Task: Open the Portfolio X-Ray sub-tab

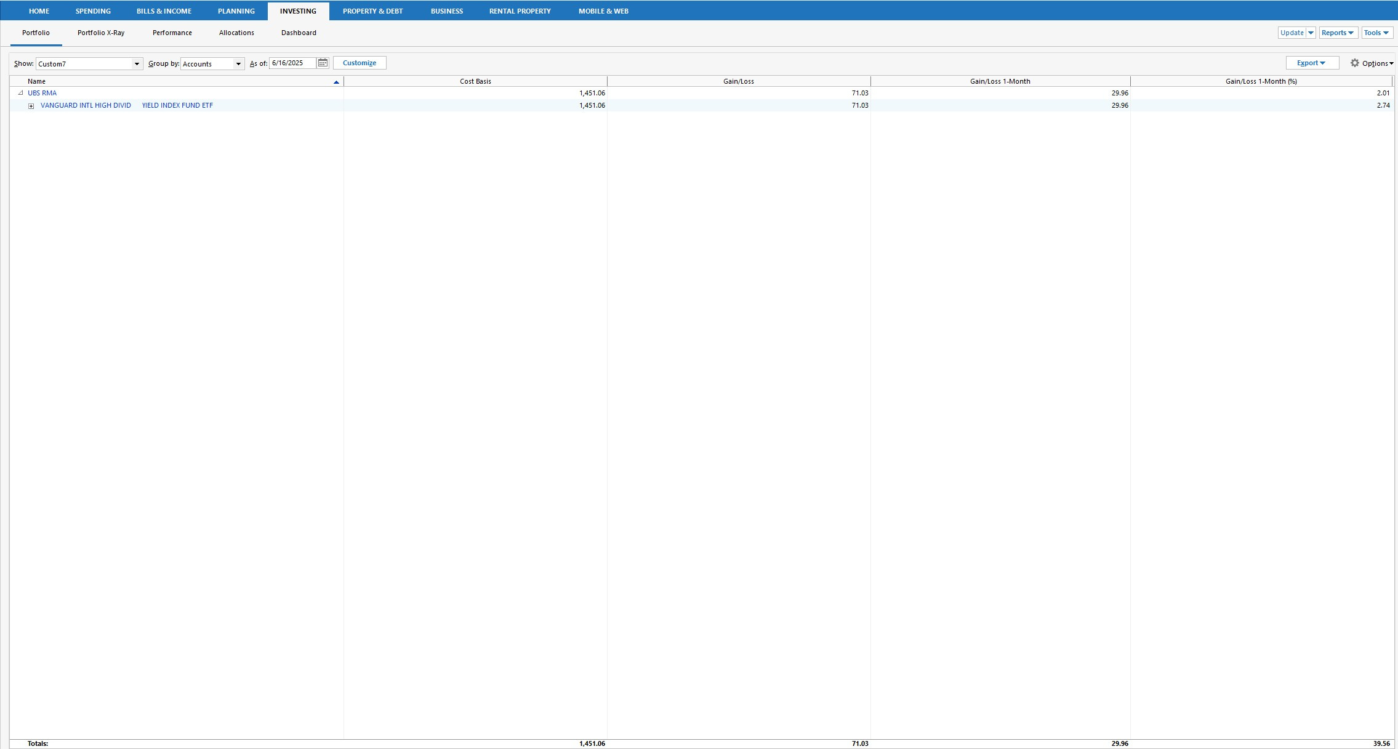Action: [x=101, y=33]
